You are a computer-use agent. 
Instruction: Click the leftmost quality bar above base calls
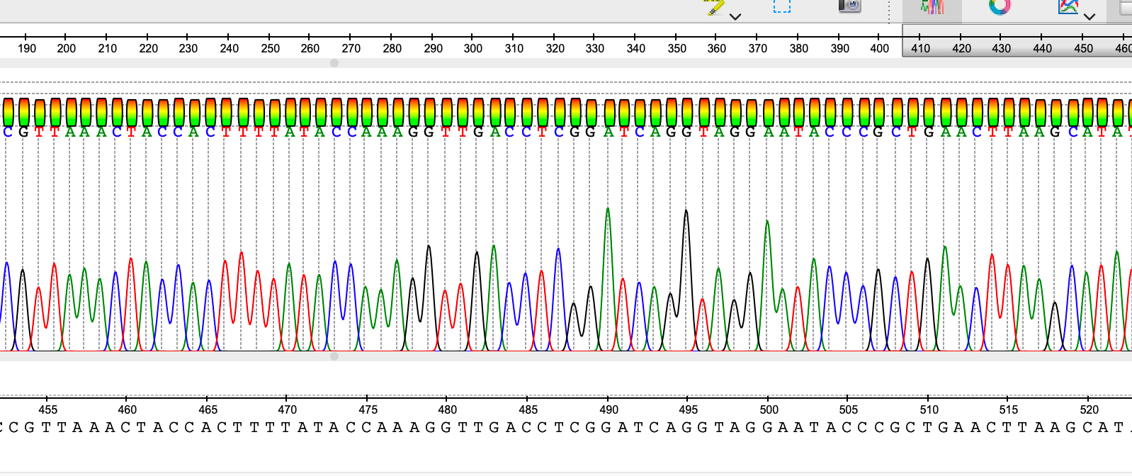(x=9, y=112)
